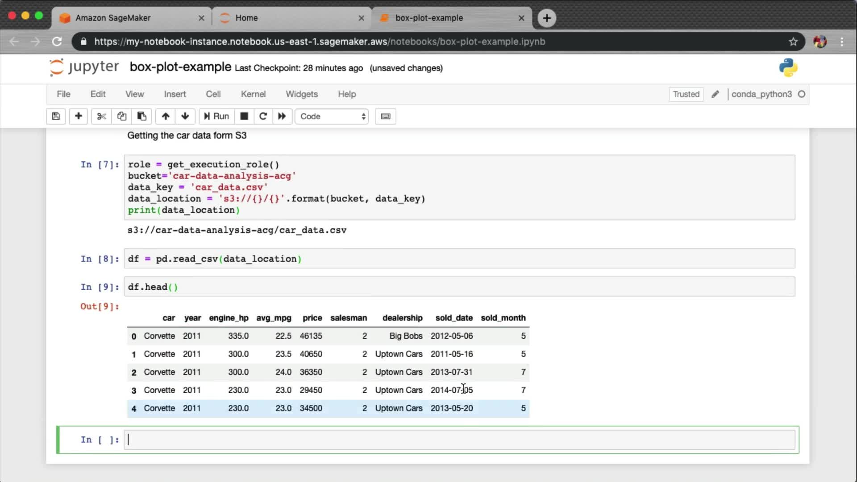Insert a cell below with plus icon

78,116
